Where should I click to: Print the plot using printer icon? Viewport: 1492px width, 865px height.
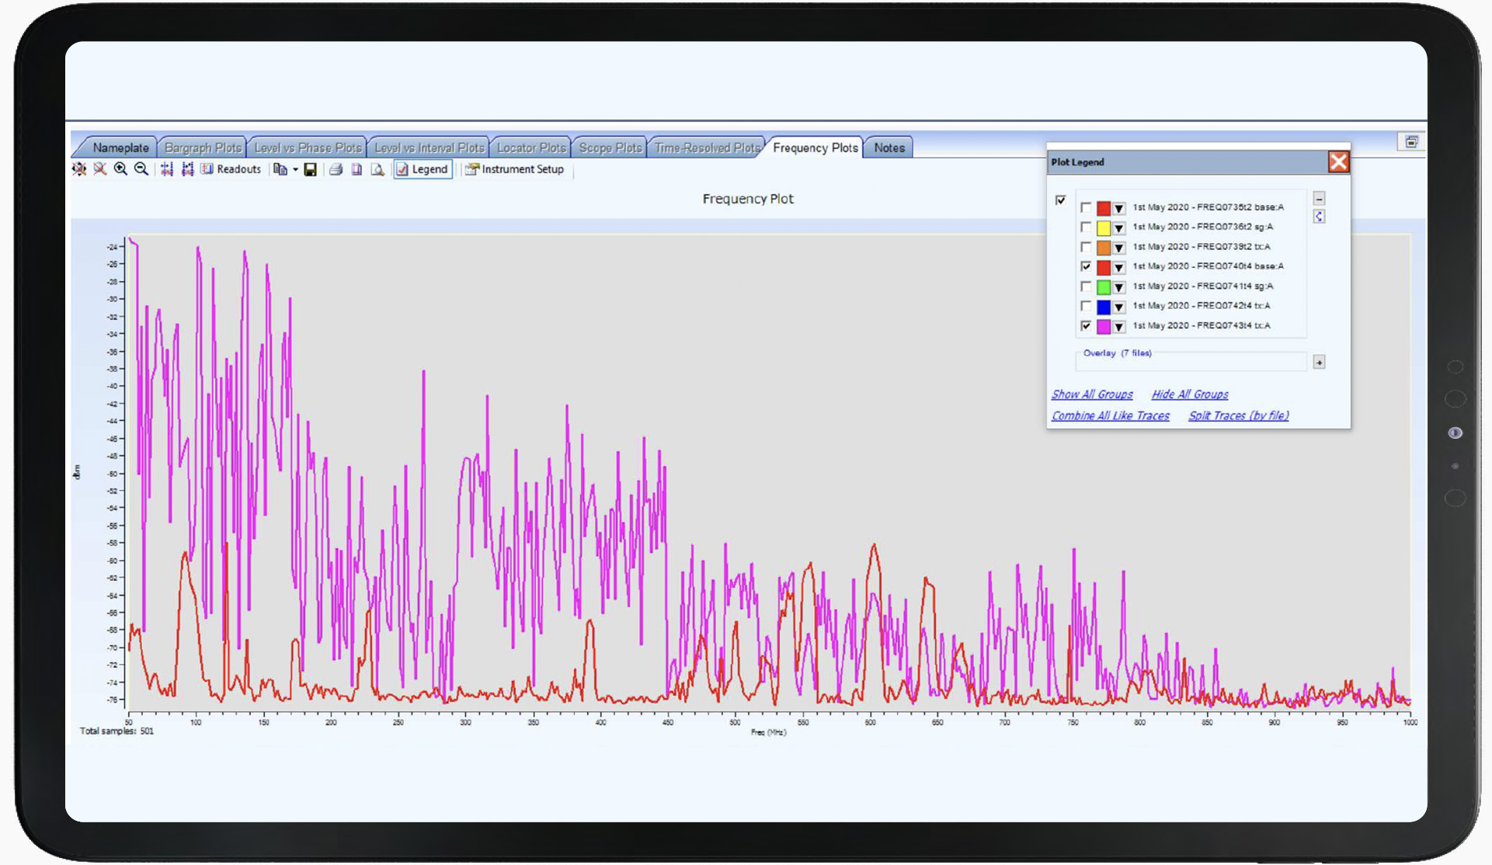coord(336,169)
